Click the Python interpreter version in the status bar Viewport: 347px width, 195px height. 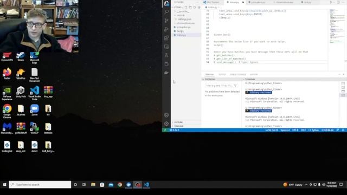327,130
